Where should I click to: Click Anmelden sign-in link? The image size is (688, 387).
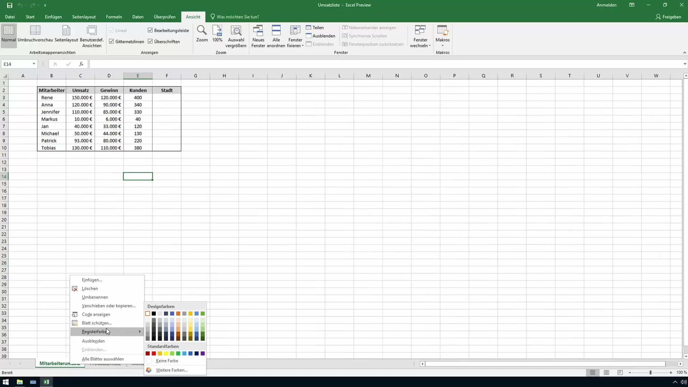pos(606,5)
